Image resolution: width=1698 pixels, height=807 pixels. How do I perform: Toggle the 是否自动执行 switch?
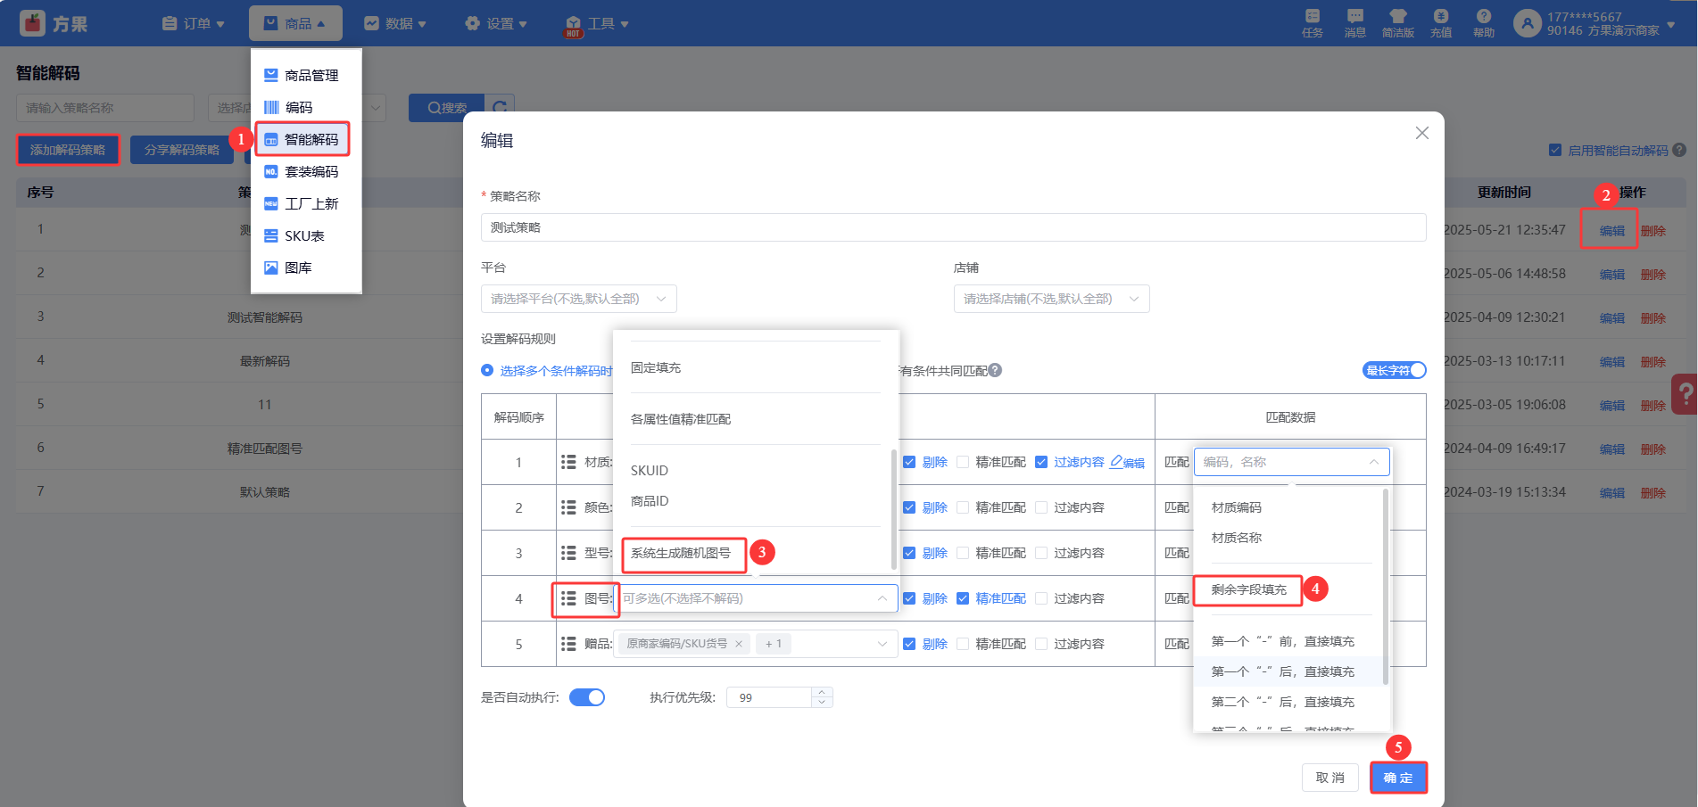coord(587,697)
